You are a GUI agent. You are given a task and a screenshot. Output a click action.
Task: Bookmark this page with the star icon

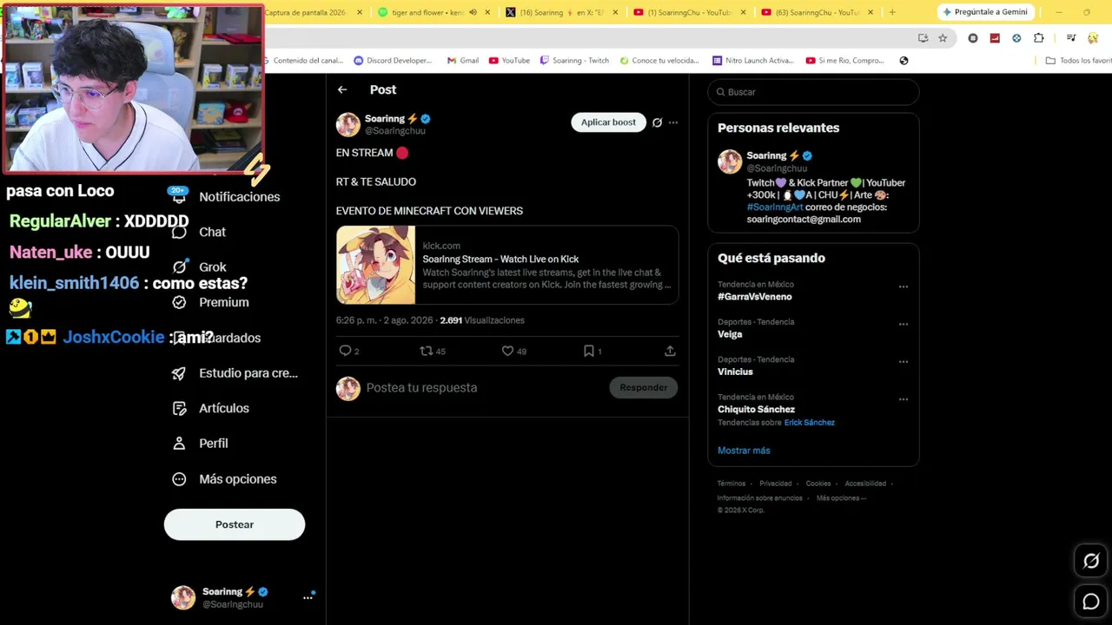[943, 38]
